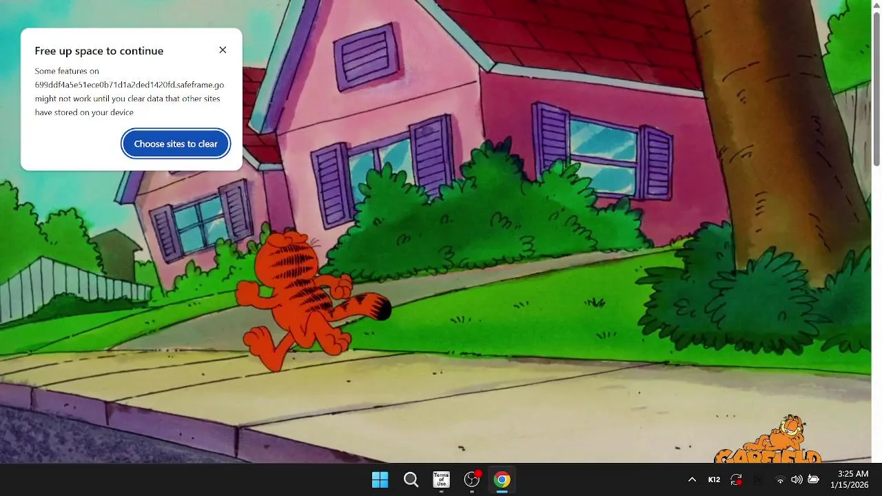The image size is (882, 496).
Task: Click the Choose sites to clear button
Action: (x=176, y=144)
